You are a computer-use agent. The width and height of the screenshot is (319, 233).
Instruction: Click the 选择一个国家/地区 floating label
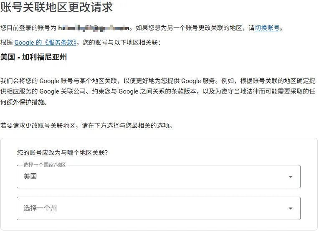point(45,165)
